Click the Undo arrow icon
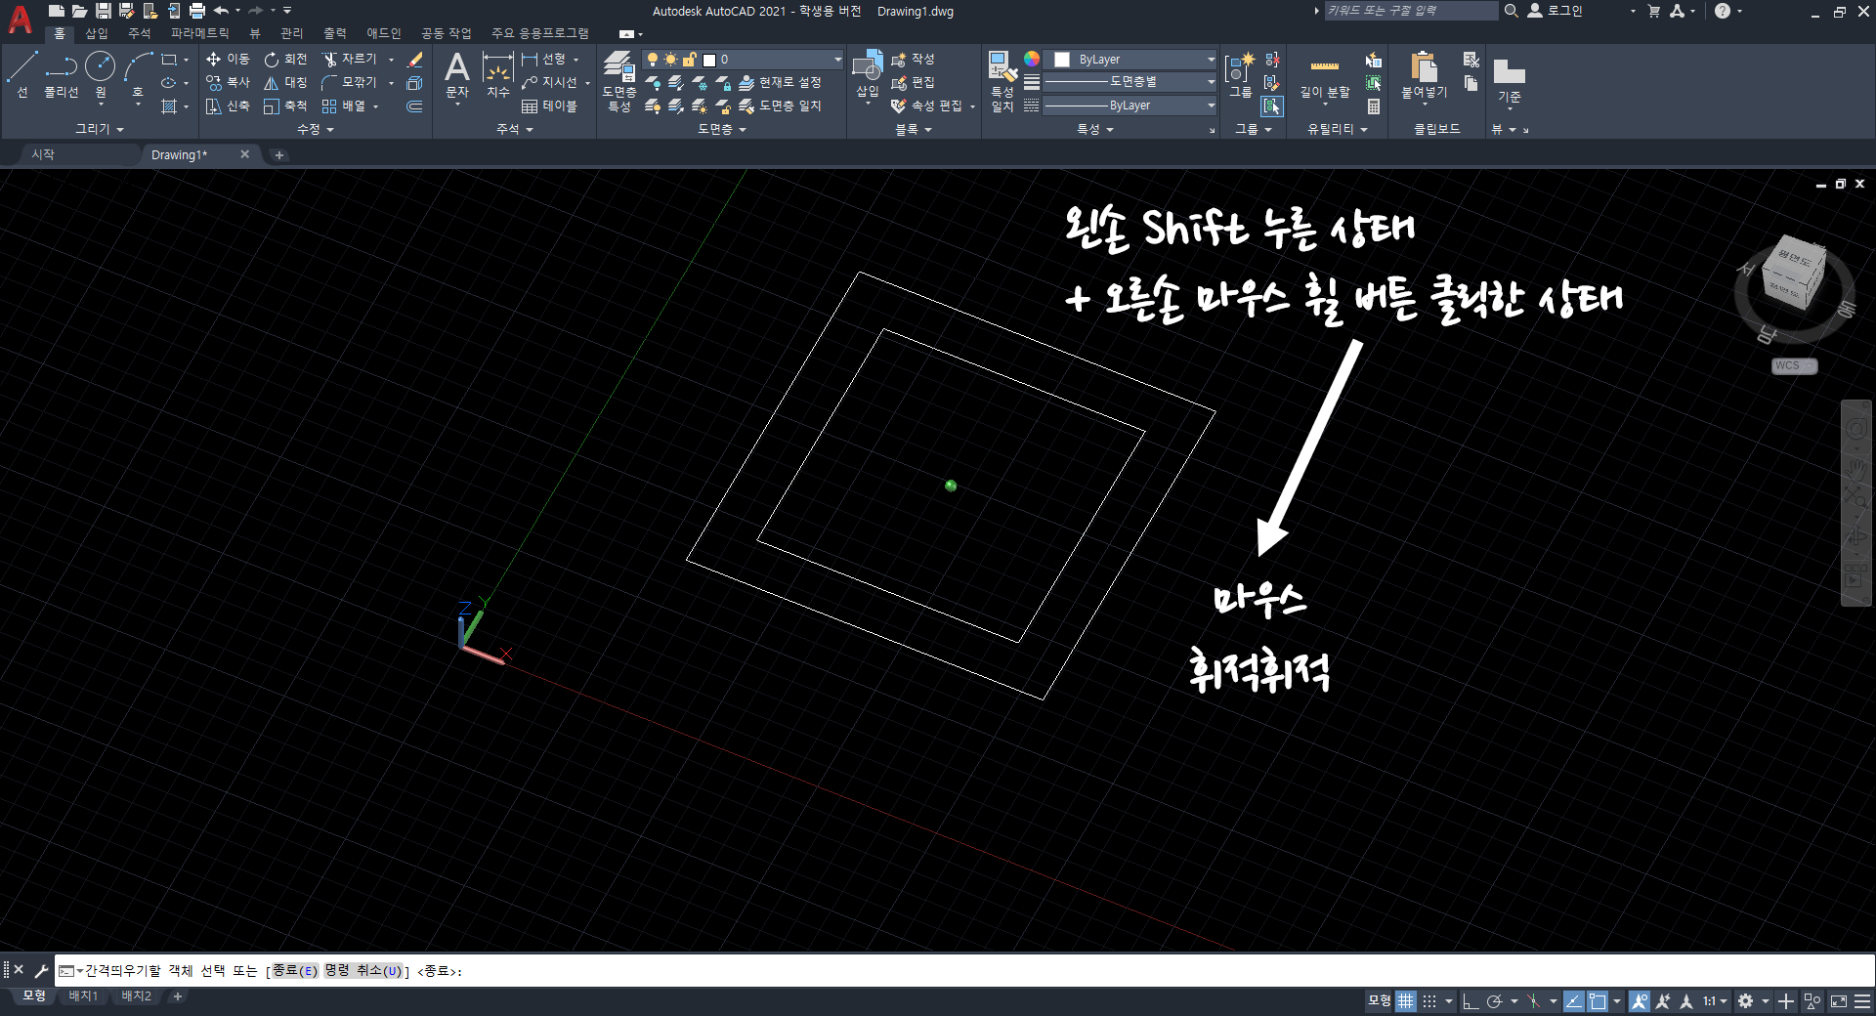This screenshot has height=1016, width=1876. [x=222, y=11]
